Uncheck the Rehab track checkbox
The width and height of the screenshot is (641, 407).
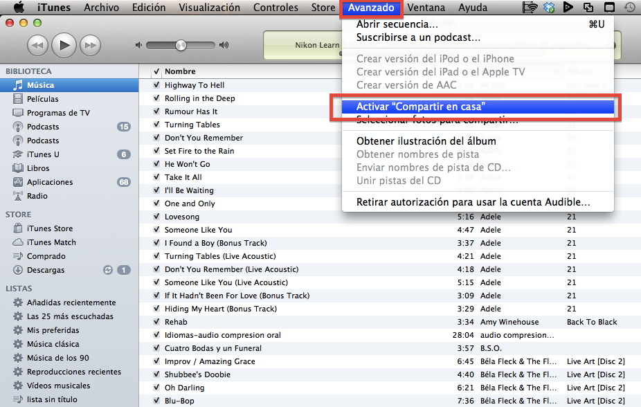[x=156, y=322]
